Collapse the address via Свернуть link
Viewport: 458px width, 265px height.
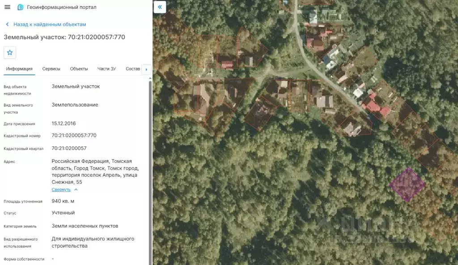pos(61,190)
